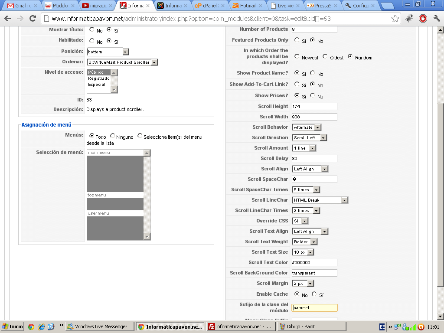Click the Scroll BackGround Color field
This screenshot has height=333, width=444.
coord(314,273)
